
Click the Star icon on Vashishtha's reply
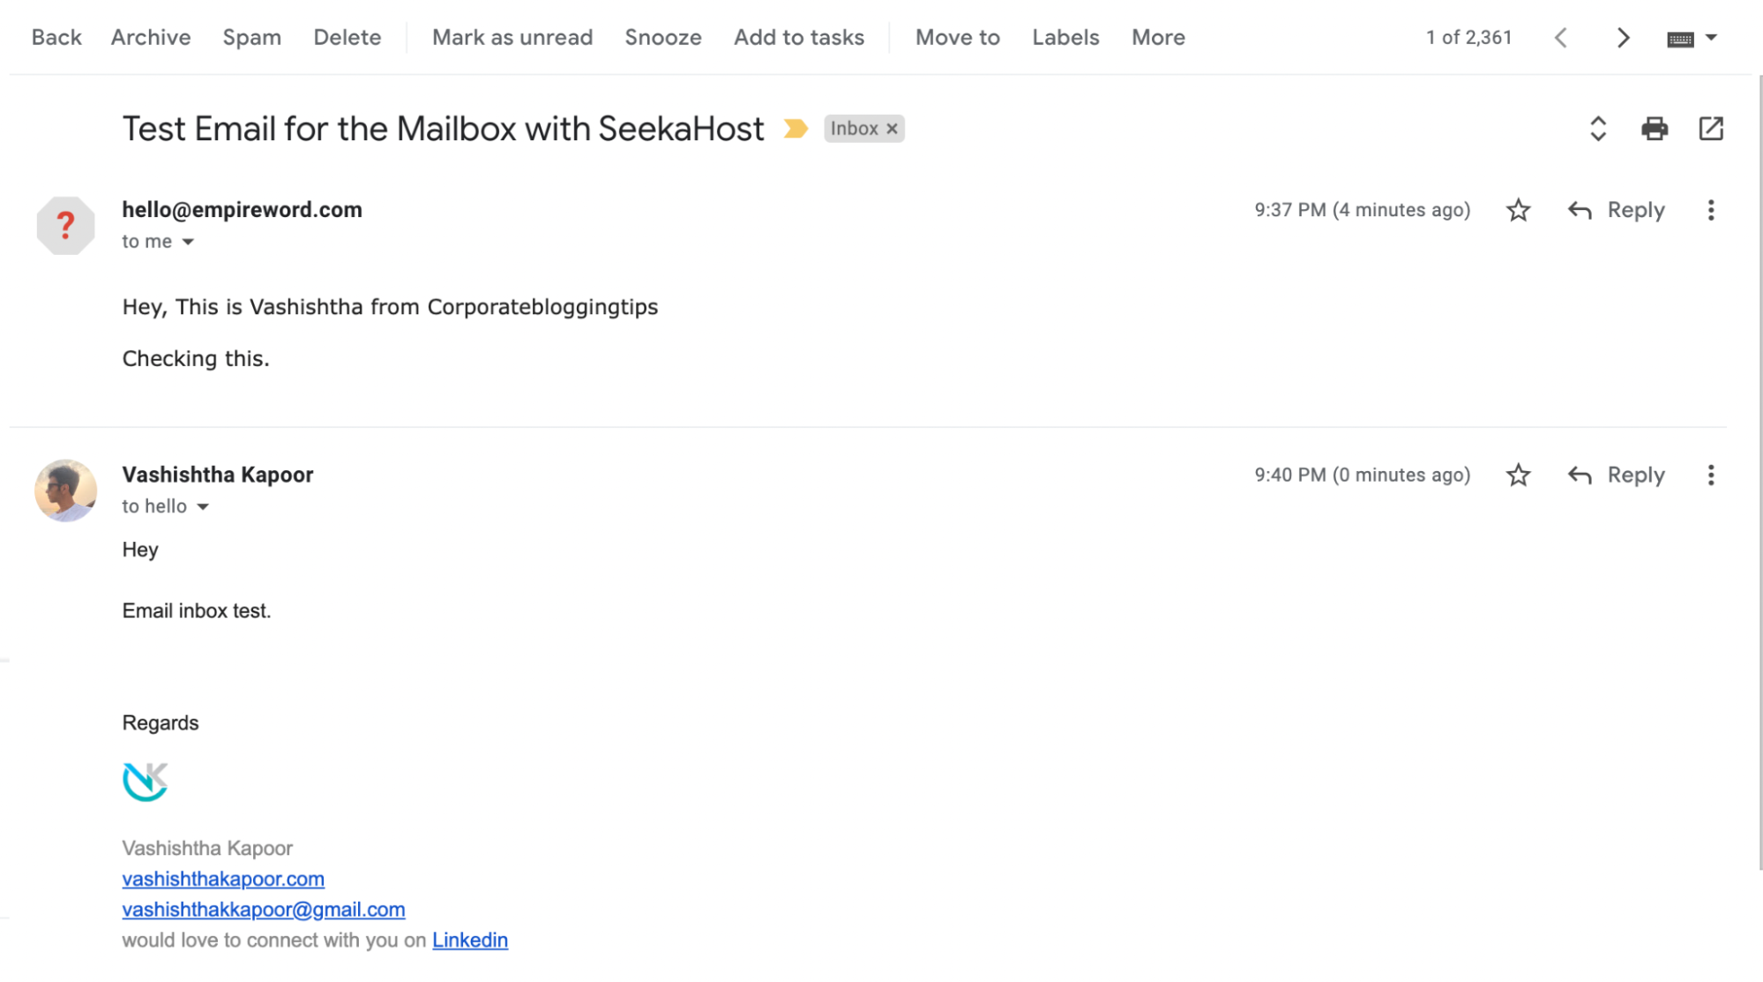point(1520,474)
